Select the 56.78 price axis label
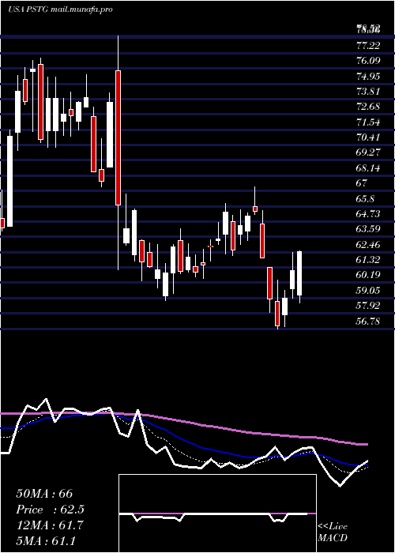 (368, 321)
